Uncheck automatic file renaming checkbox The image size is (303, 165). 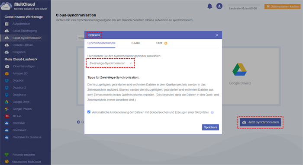click(x=89, y=112)
